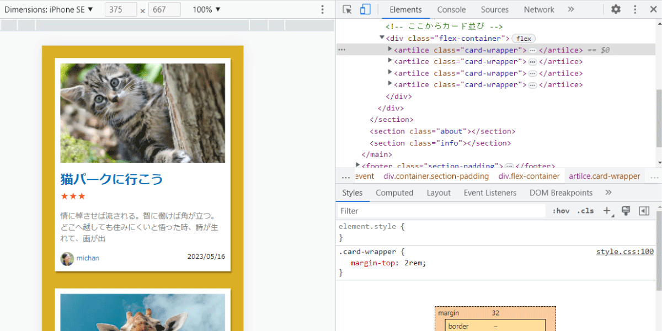Open the Network tab
This screenshot has width=662, height=331.
[x=539, y=9]
